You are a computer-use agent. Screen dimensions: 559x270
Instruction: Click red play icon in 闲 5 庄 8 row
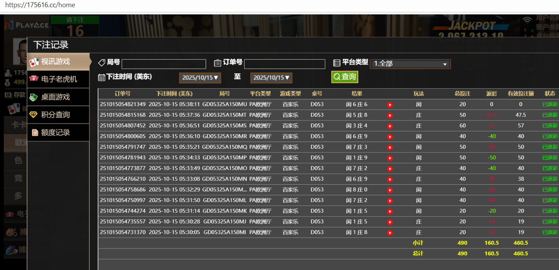(390, 115)
